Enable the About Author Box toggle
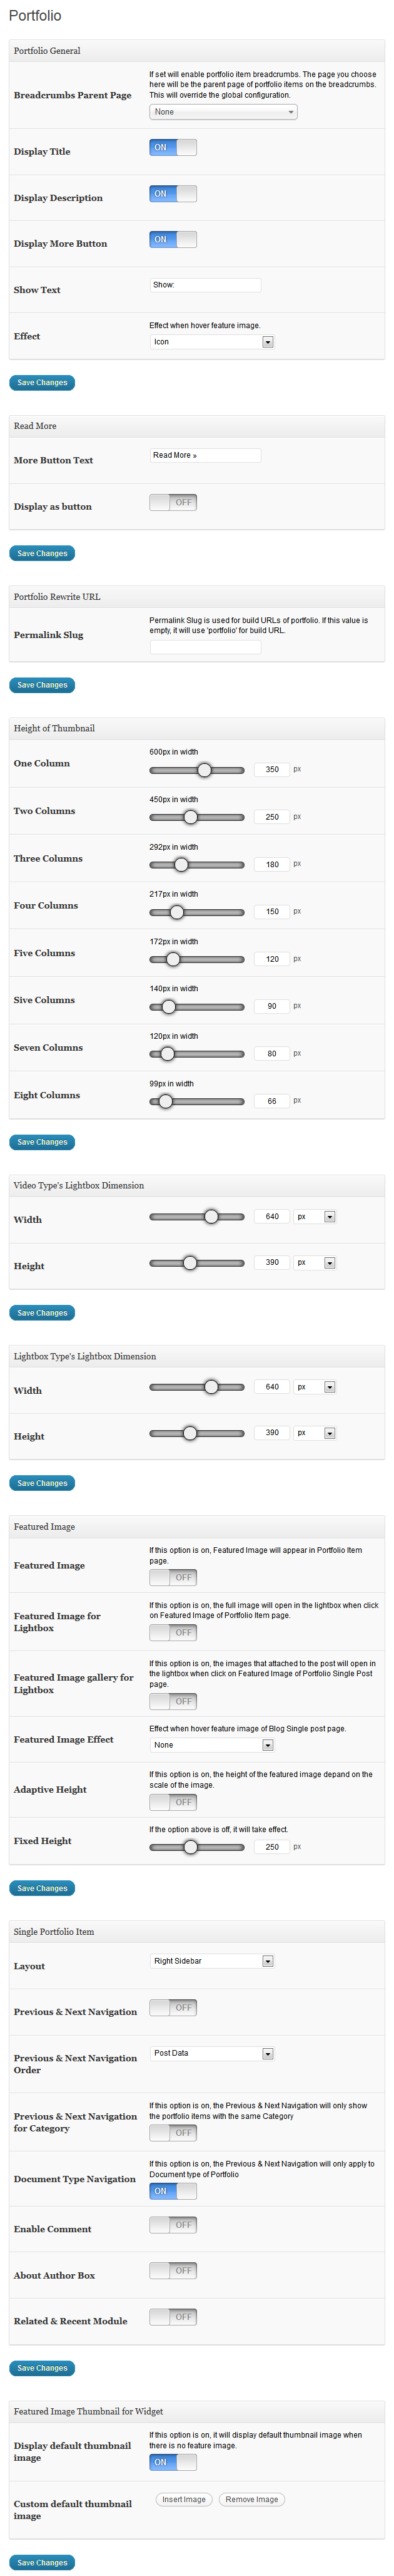Image resolution: width=394 pixels, height=2576 pixels. [x=173, y=2271]
